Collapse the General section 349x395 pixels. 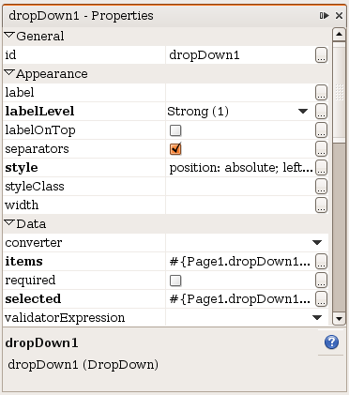pos(9,36)
